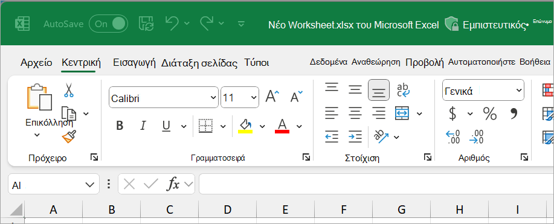Open the Αρχείο tab

(36, 63)
